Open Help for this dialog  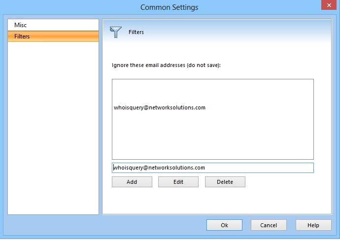(313, 225)
